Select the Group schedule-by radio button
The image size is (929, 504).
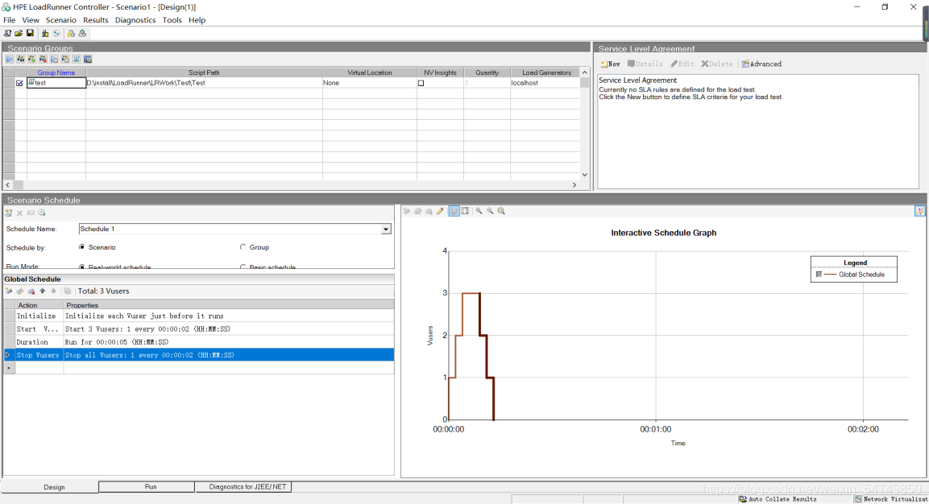243,247
